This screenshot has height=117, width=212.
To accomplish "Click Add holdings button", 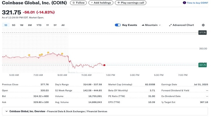I will coord(101,3).
